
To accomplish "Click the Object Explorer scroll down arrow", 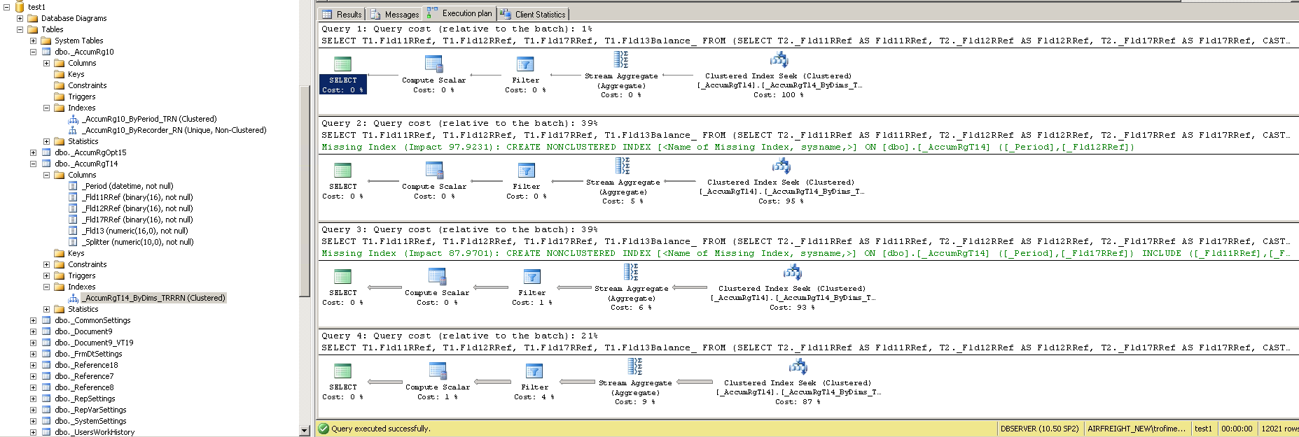I will [304, 431].
